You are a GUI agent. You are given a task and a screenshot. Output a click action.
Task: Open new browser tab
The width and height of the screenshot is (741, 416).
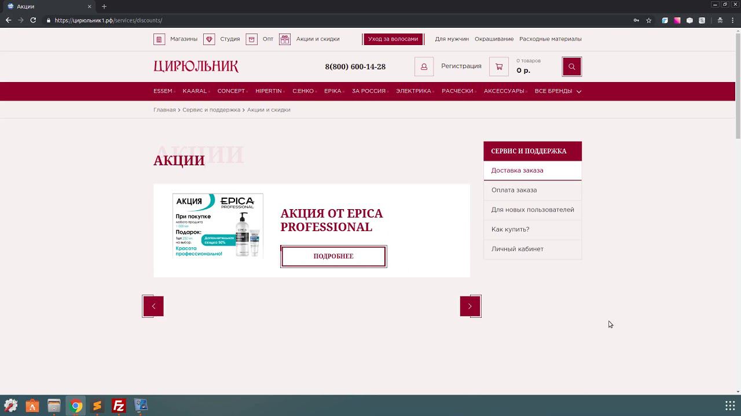point(104,6)
